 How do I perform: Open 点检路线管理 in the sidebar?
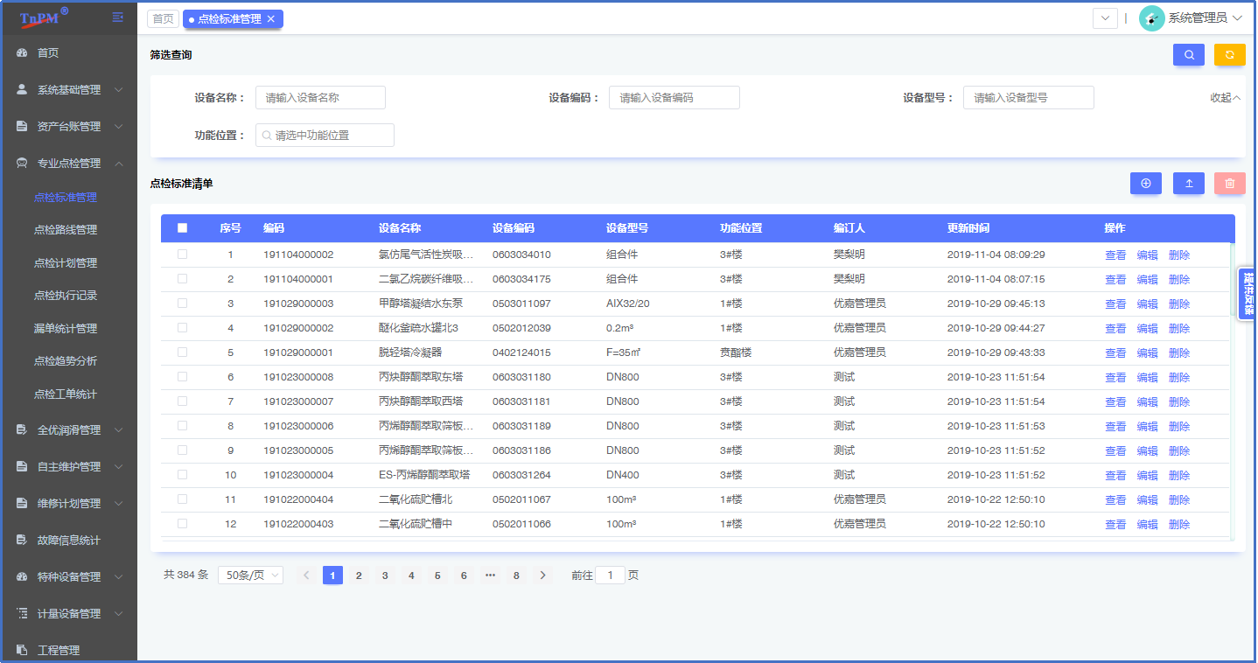[x=66, y=230]
